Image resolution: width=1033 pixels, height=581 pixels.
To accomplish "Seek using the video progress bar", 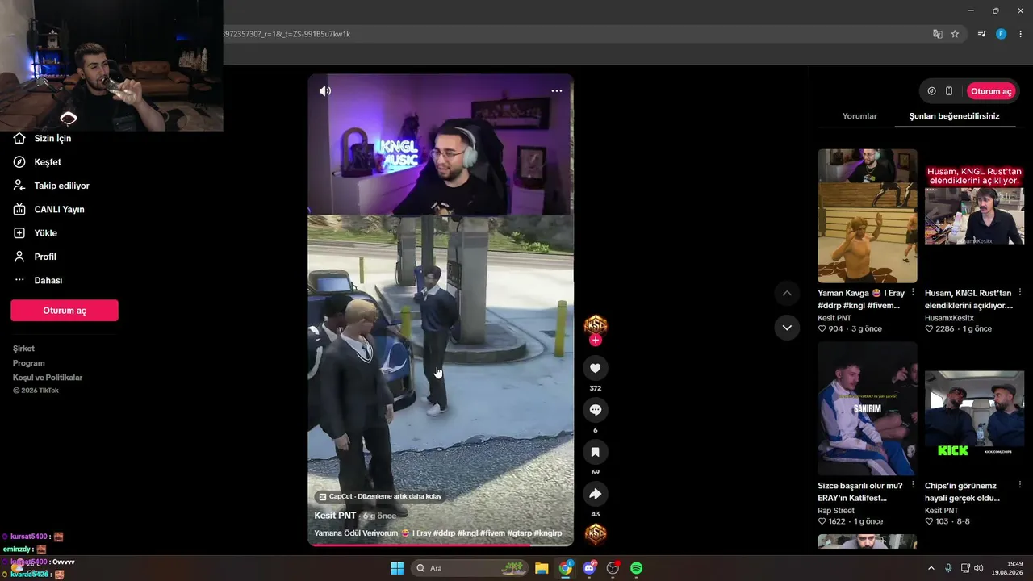I will [441, 545].
